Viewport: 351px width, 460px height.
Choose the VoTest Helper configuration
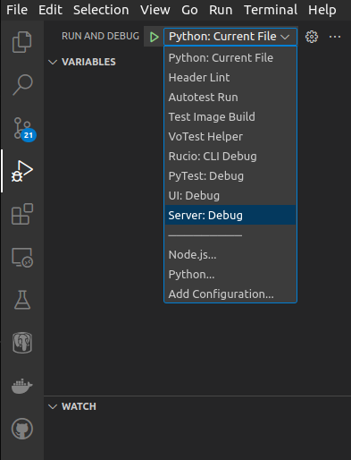tap(230, 137)
